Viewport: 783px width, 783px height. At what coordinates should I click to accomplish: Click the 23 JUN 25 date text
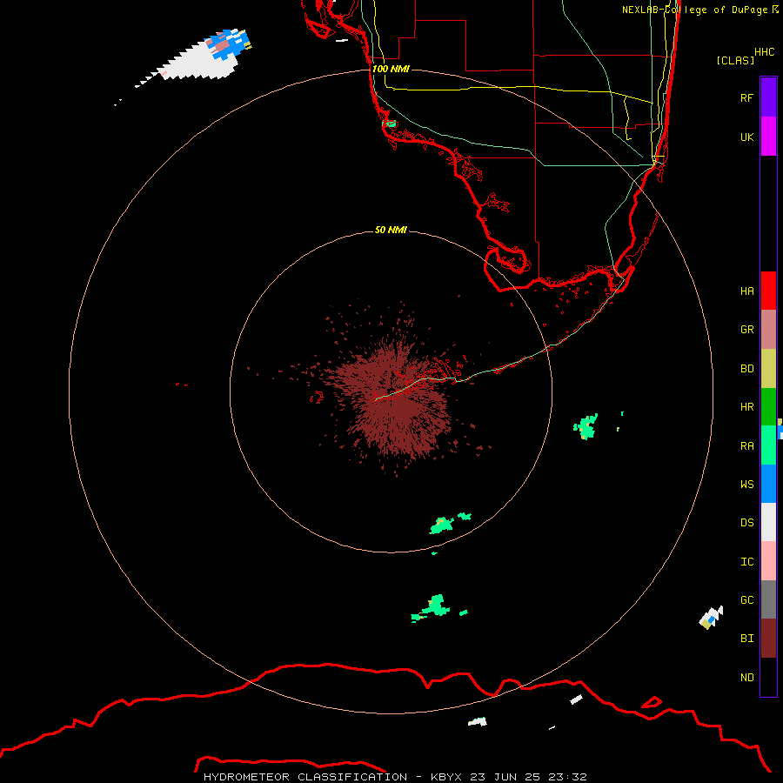click(505, 777)
